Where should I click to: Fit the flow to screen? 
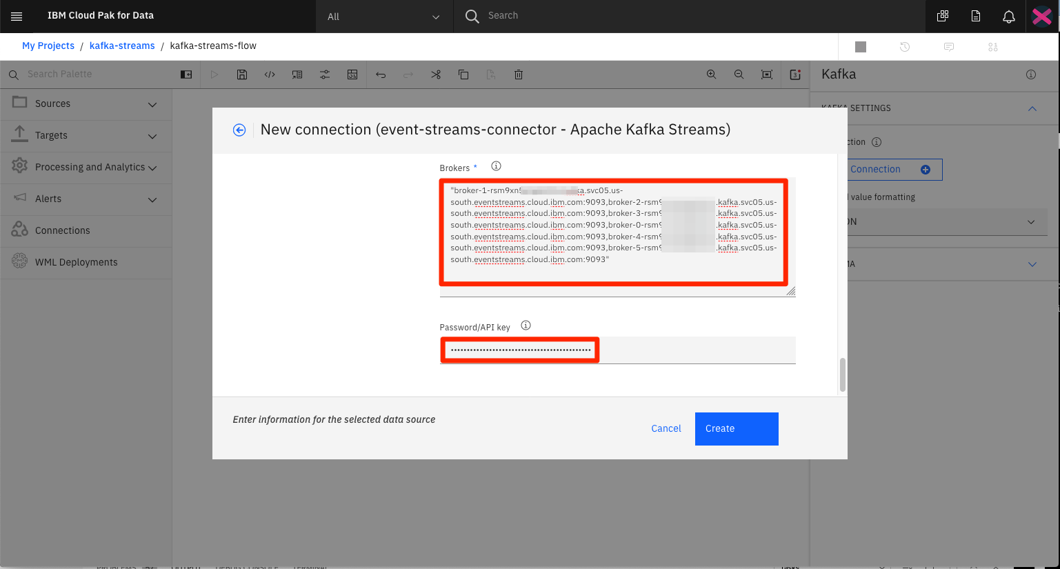(766, 74)
